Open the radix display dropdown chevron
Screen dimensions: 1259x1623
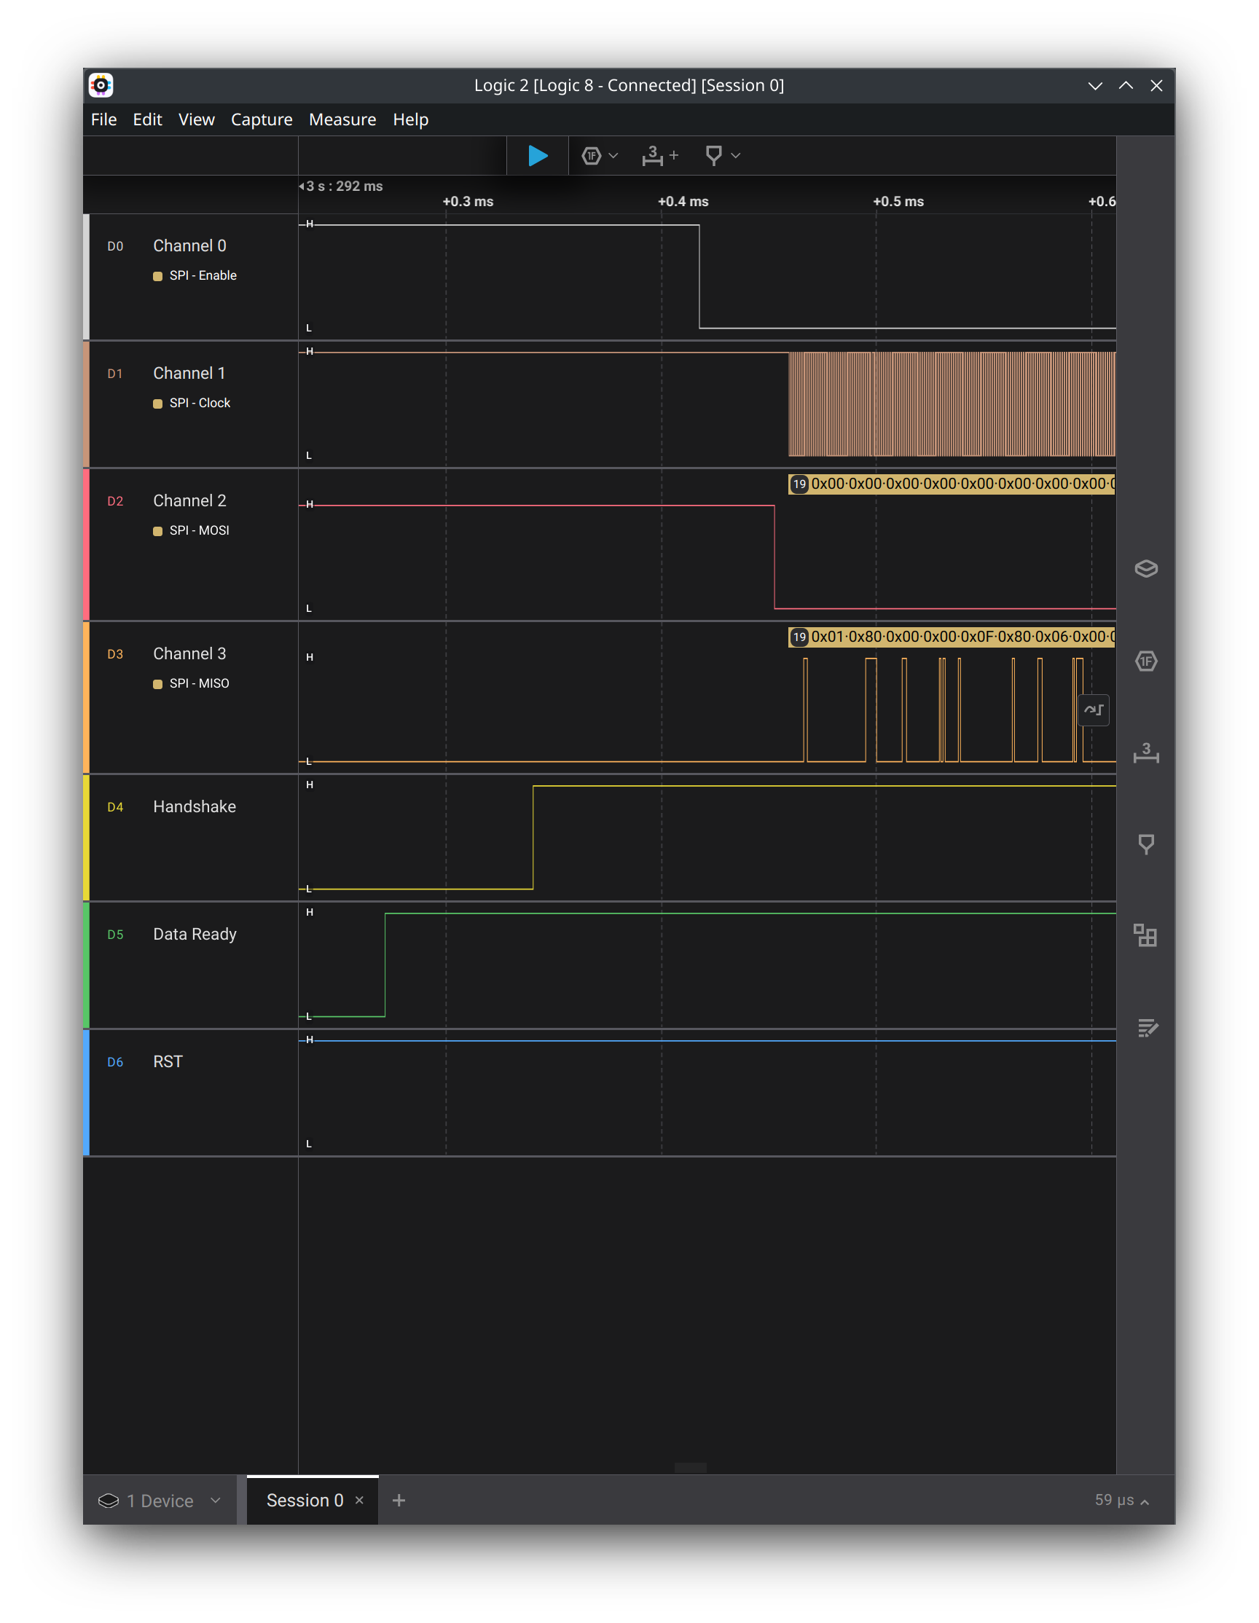coord(613,155)
